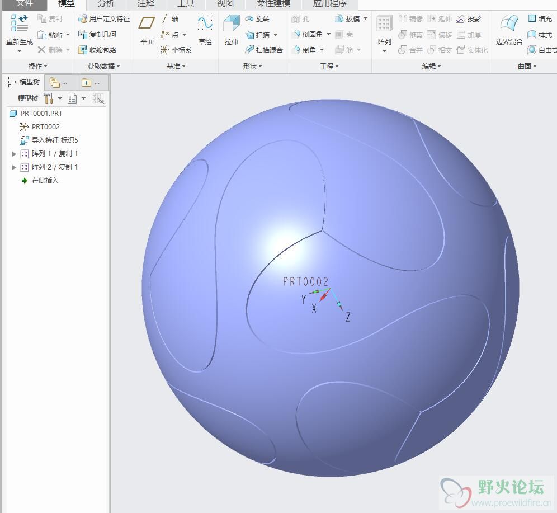Select the 轴 axis tool

170,18
